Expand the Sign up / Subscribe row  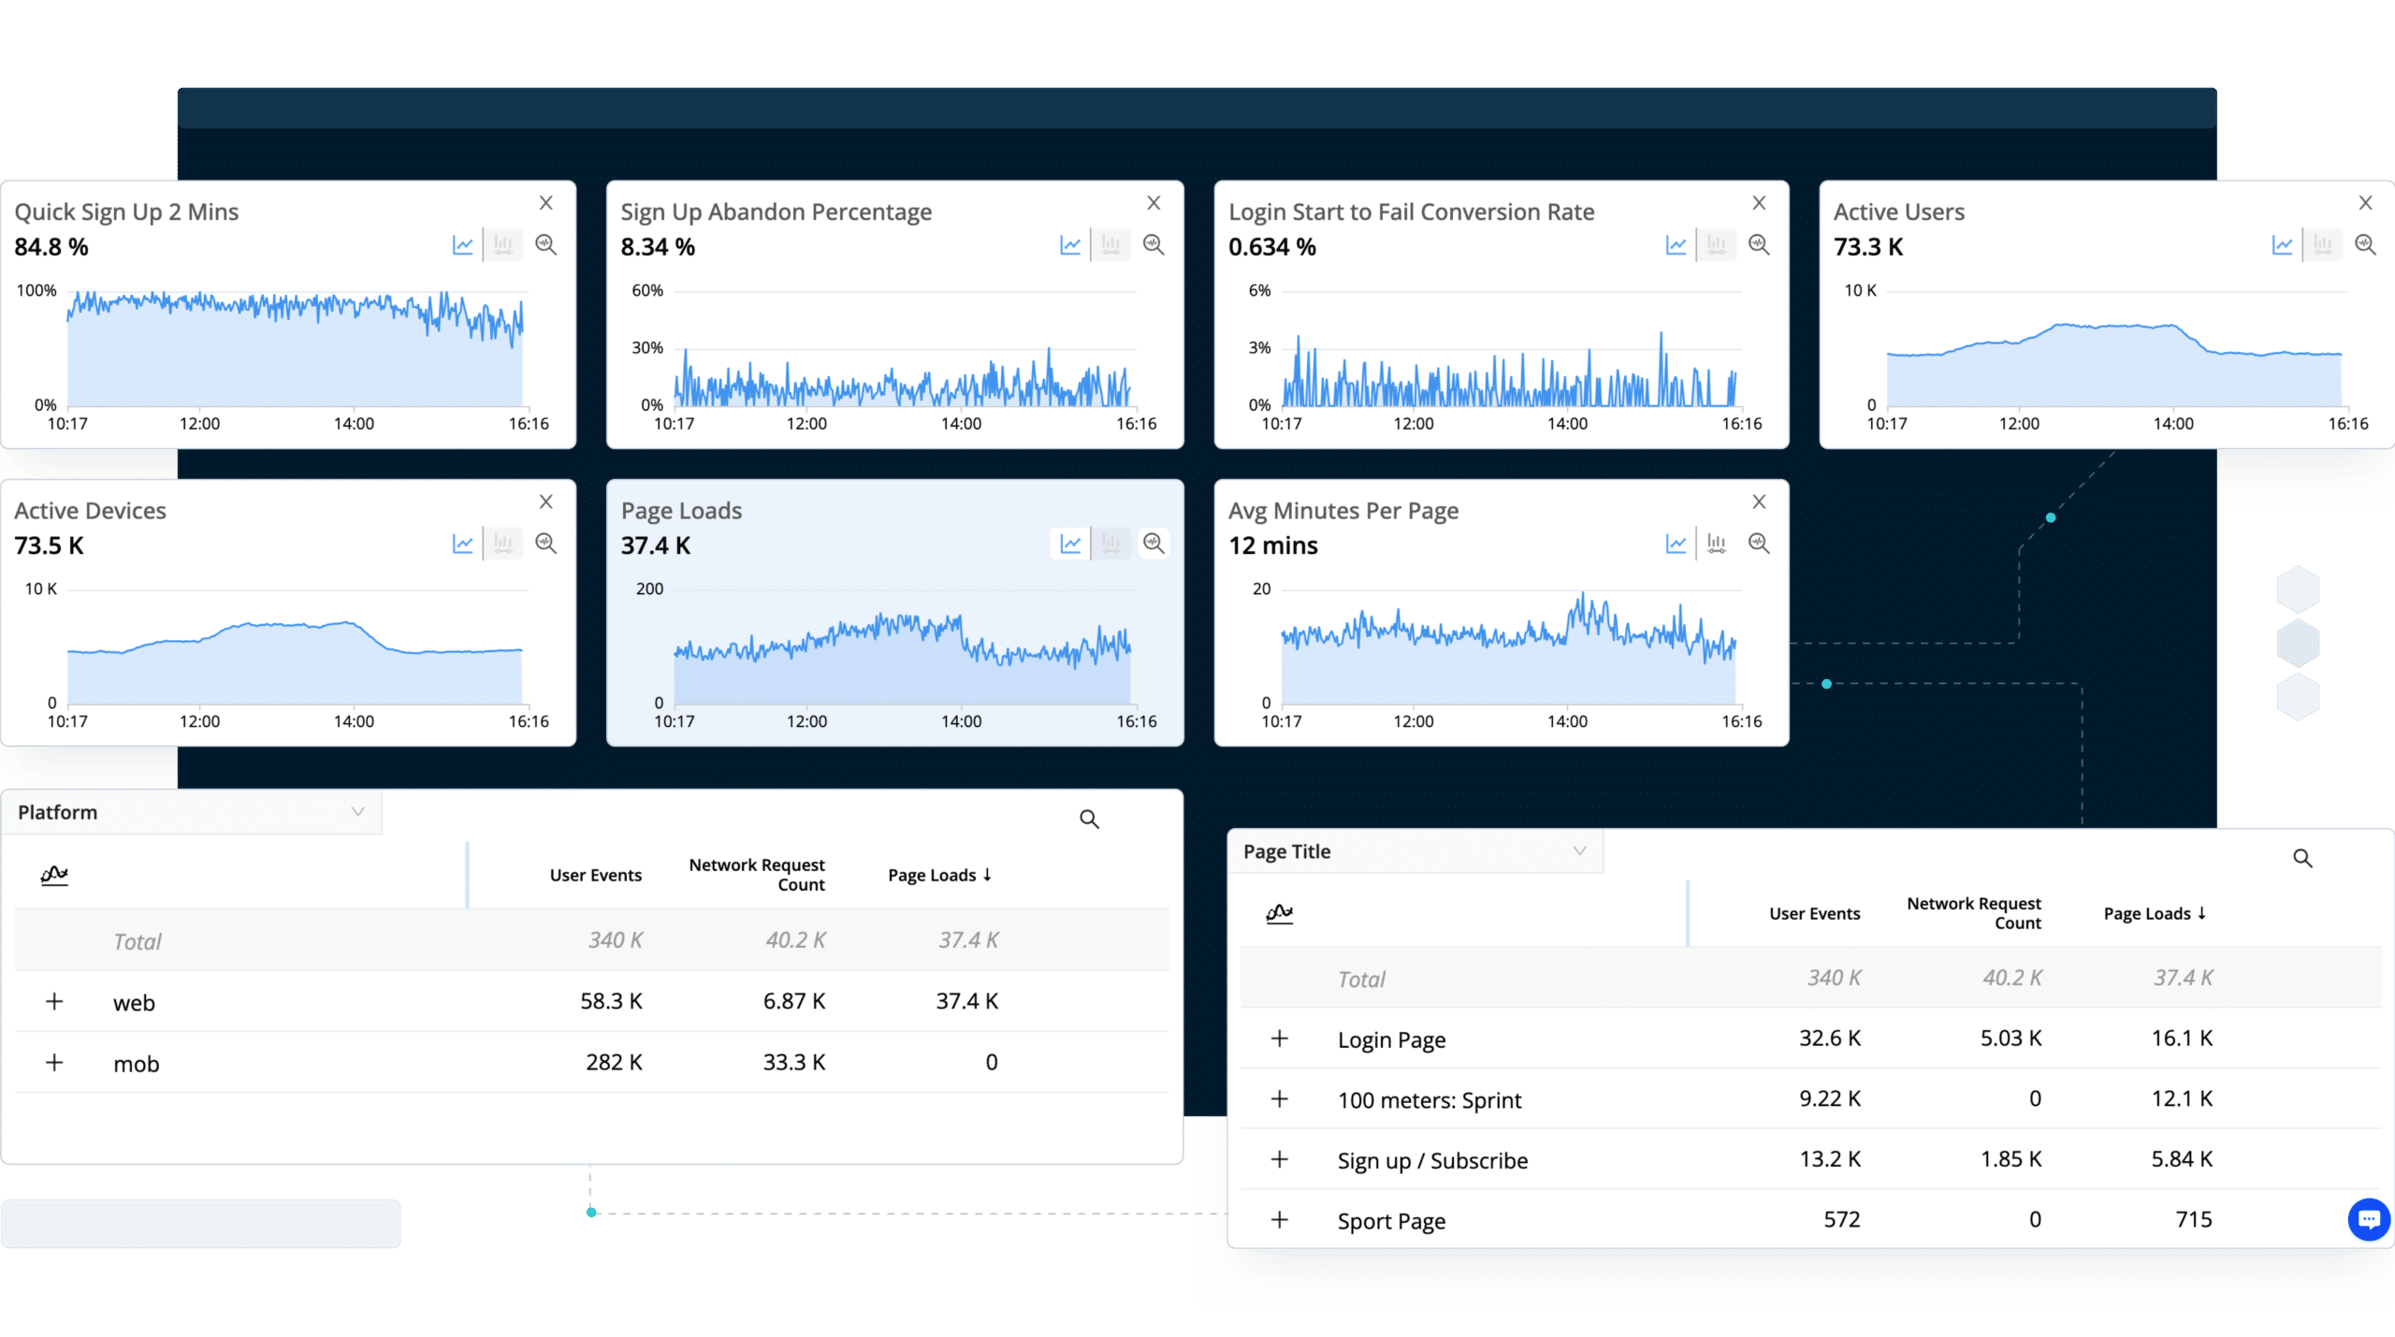pos(1279,1160)
